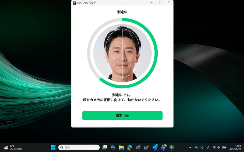Switch IME input mode via the A icon

[208, 147]
